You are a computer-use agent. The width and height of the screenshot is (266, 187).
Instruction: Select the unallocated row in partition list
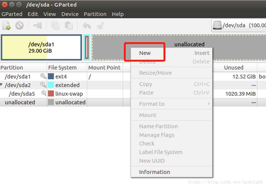pos(133,102)
